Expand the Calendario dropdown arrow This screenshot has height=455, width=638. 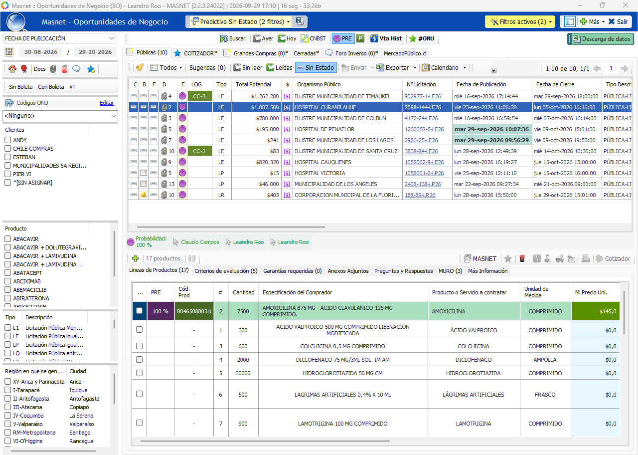[465, 67]
